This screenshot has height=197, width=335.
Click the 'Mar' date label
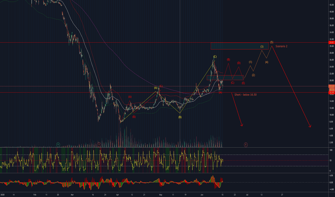pyautogui.click(x=72, y=194)
